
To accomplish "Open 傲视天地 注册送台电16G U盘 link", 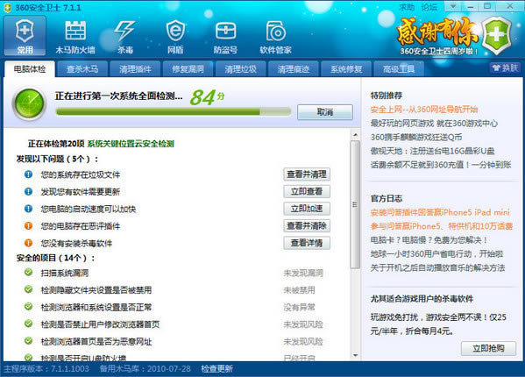I will click(x=432, y=151).
